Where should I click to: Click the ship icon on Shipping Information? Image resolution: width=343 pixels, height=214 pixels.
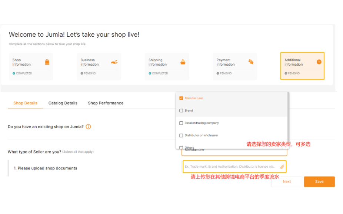pyautogui.click(x=183, y=62)
